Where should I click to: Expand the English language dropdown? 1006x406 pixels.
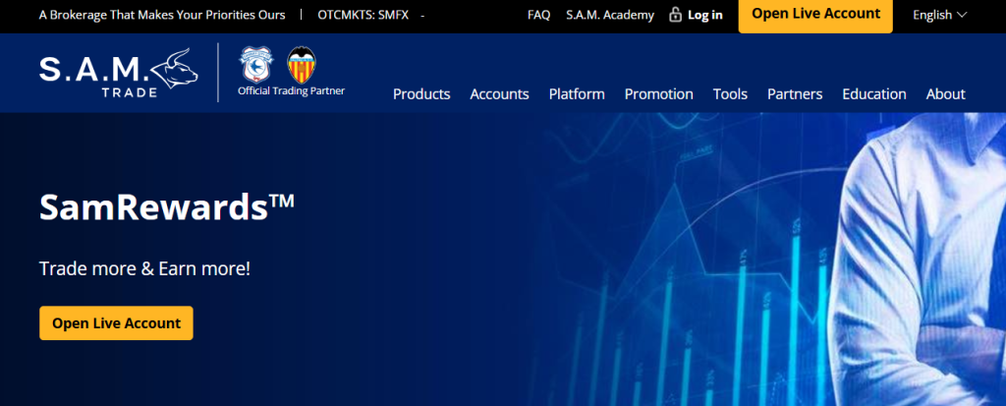[x=940, y=15]
